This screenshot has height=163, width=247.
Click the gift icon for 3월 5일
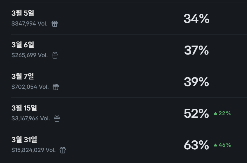click(x=55, y=24)
